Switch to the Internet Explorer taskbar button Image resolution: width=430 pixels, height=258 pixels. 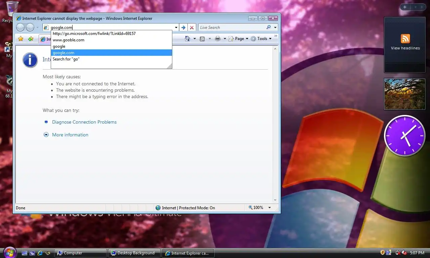pyautogui.click(x=188, y=253)
